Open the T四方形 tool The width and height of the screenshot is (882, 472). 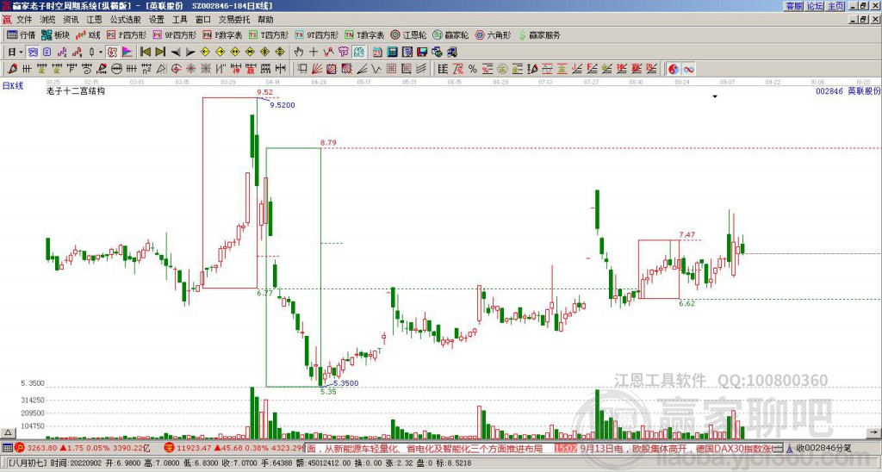tap(269, 34)
